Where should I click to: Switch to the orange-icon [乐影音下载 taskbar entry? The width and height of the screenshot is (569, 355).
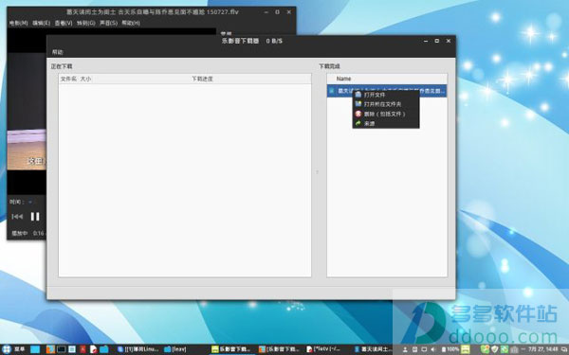(279, 349)
